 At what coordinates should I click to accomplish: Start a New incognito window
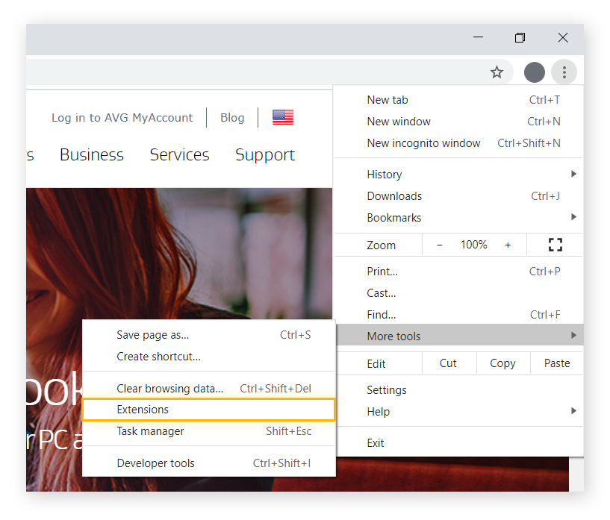(x=423, y=142)
